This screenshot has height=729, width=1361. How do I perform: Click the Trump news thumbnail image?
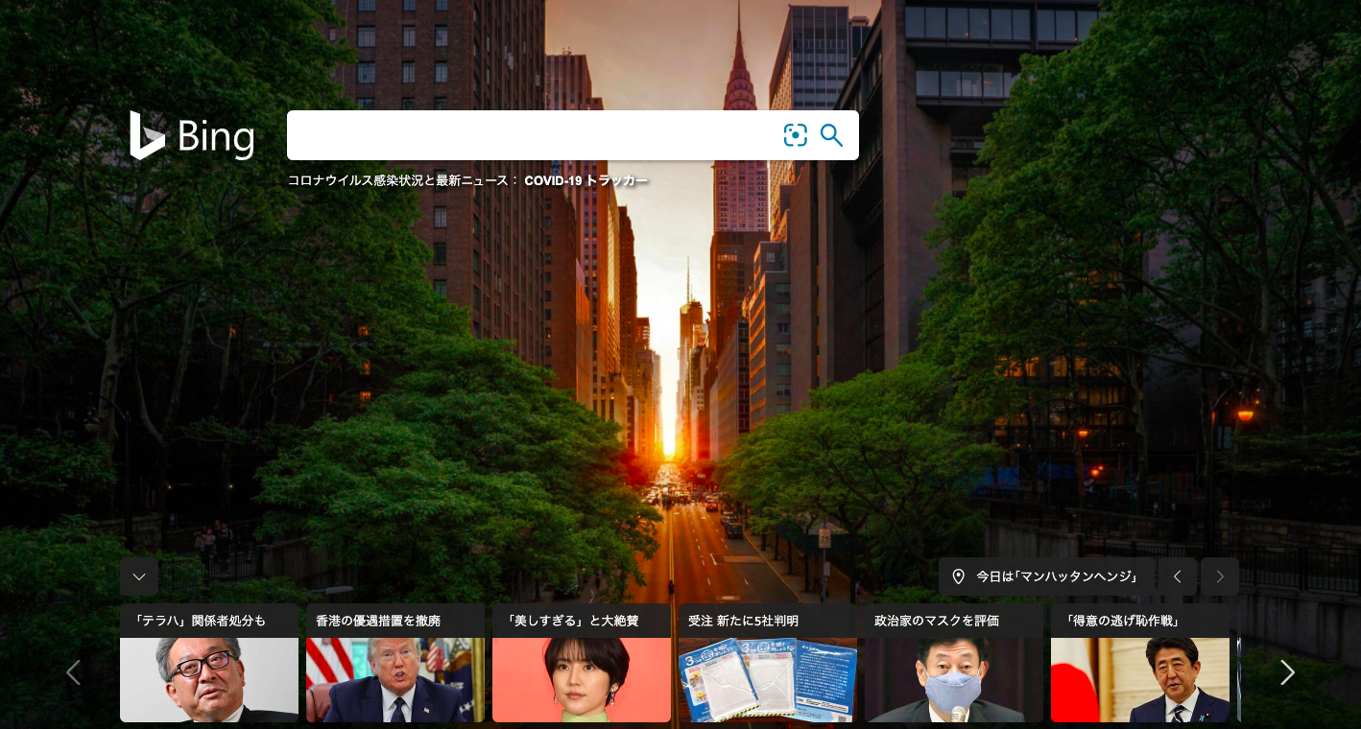coord(394,681)
